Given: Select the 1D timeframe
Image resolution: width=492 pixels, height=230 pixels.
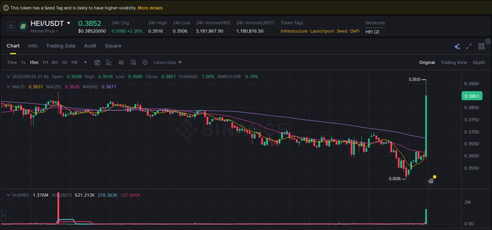Looking at the screenshot, I should 64,62.
